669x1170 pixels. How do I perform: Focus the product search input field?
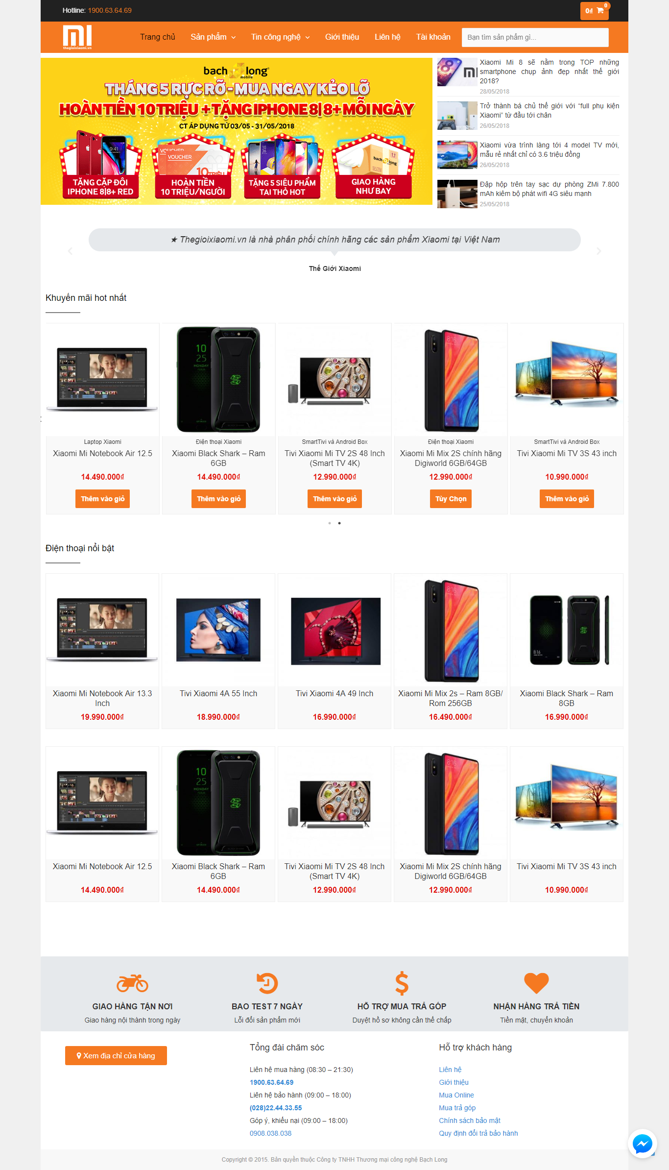point(535,37)
